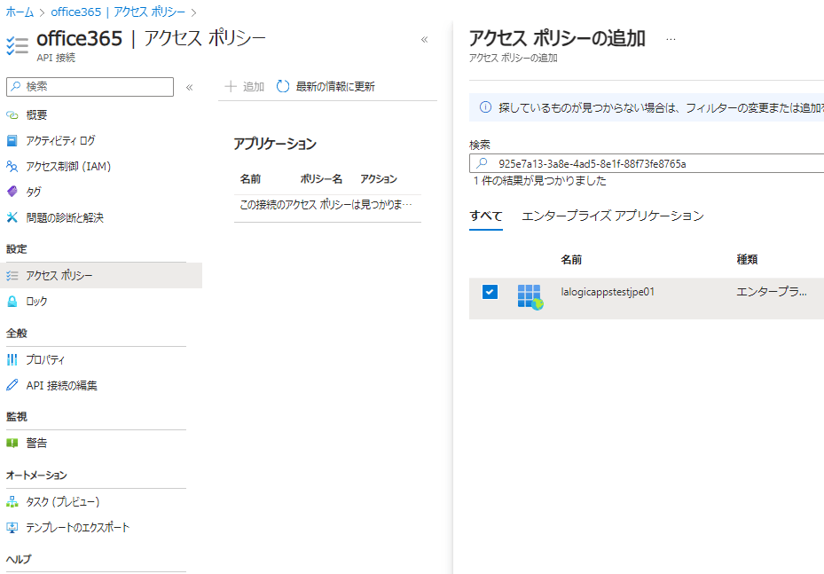Click the empty-policy message row
The image size is (824, 574).
[x=327, y=205]
